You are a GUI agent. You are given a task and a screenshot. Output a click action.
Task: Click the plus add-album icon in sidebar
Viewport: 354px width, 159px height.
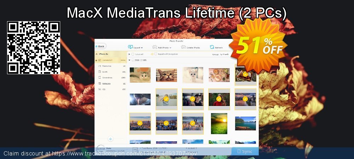tap(110, 139)
